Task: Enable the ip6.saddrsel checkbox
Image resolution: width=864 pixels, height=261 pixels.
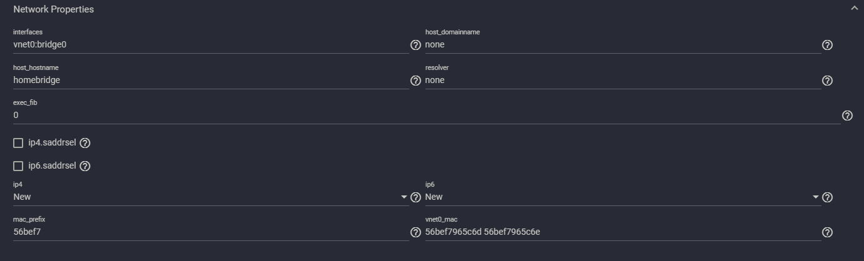Action: (18, 166)
